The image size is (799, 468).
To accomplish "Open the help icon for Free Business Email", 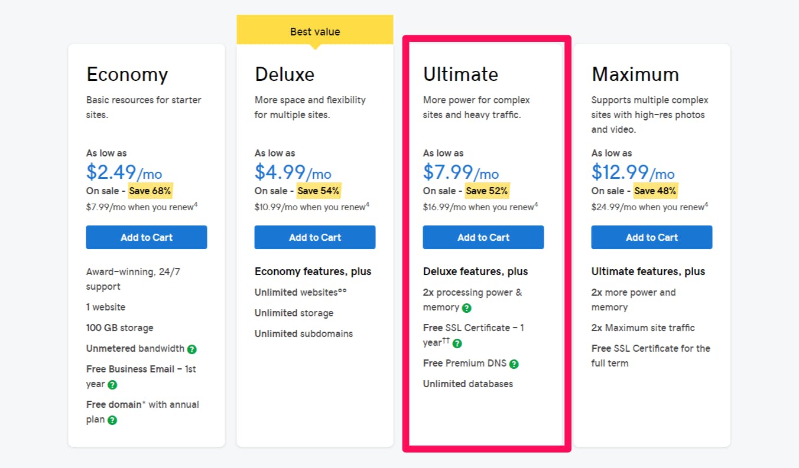I will coord(112,384).
